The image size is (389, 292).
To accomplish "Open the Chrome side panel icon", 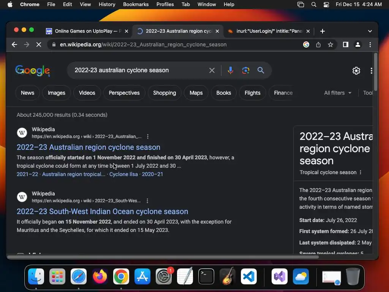I will tap(346, 45).
